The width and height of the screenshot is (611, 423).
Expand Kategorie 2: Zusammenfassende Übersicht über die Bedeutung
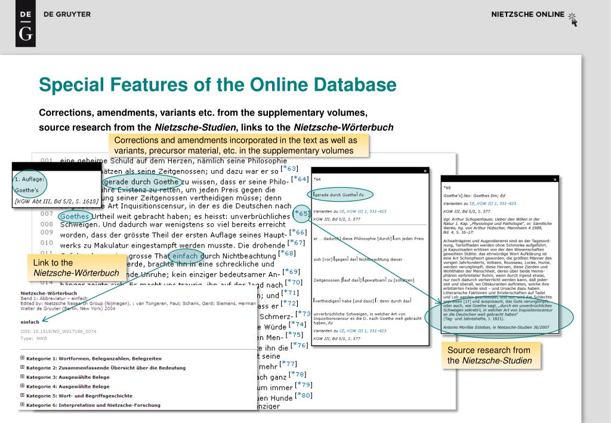pyautogui.click(x=22, y=368)
